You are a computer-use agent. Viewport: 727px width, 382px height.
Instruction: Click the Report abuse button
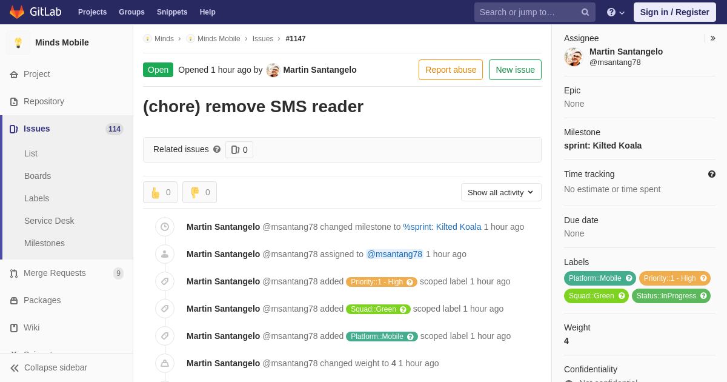451,70
